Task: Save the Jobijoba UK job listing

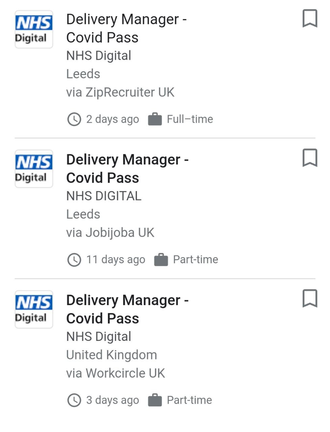Action: [309, 158]
